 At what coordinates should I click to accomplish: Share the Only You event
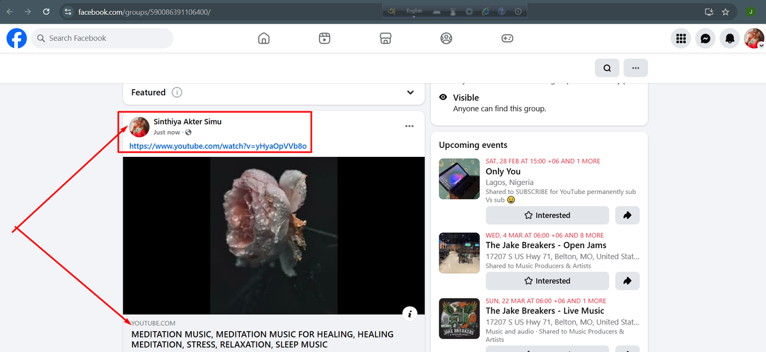click(x=627, y=216)
